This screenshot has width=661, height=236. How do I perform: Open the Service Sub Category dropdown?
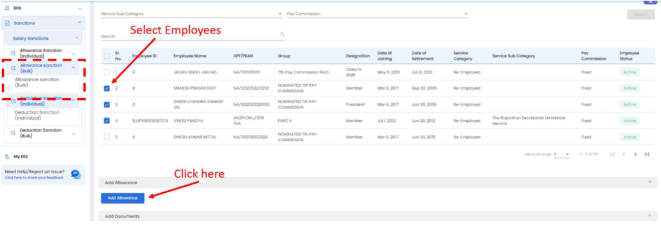191,14
